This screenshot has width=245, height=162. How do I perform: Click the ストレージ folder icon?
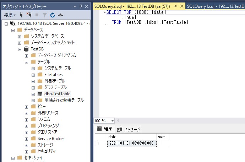click(33, 145)
